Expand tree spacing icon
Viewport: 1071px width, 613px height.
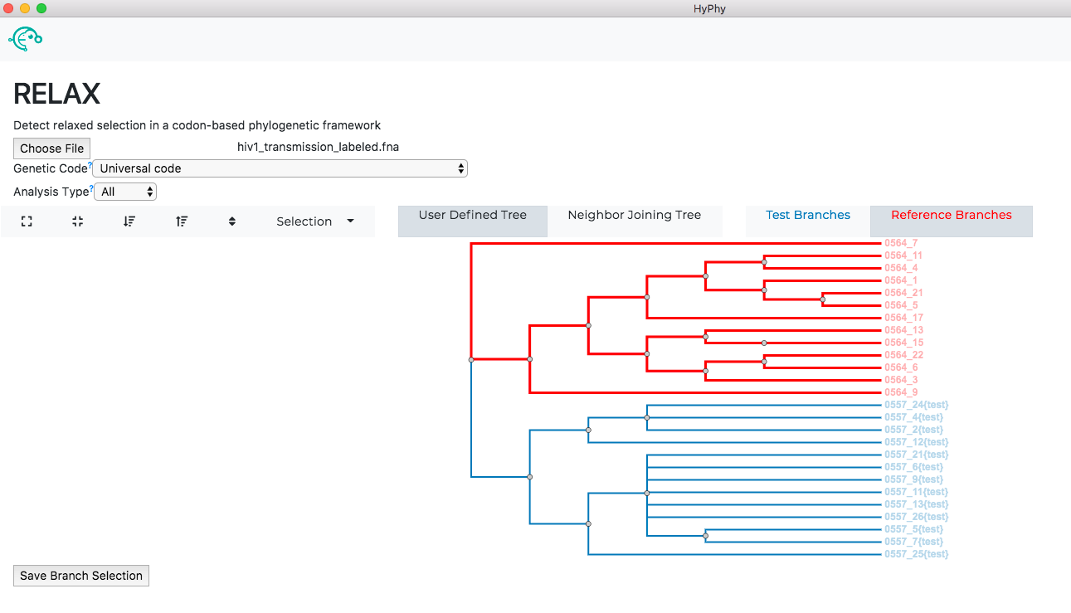27,221
